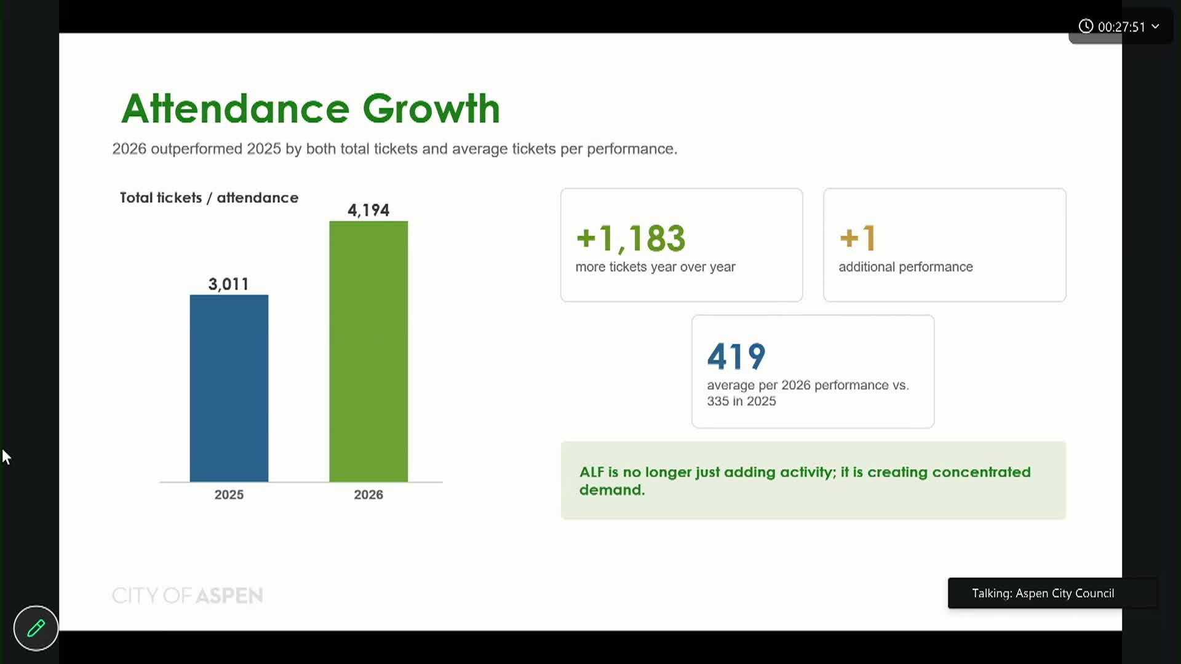Click the 2025 axis label

pos(229,494)
